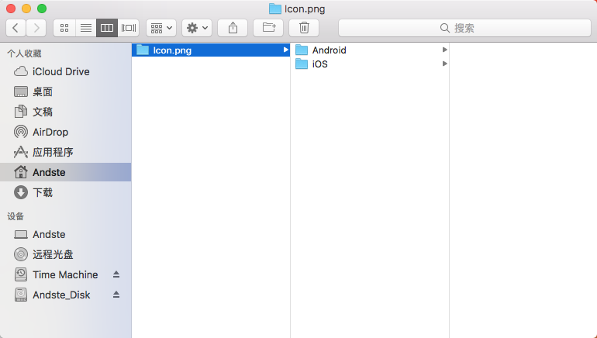Image resolution: width=597 pixels, height=338 pixels.
Task: Open the gear action menu
Action: click(x=197, y=28)
